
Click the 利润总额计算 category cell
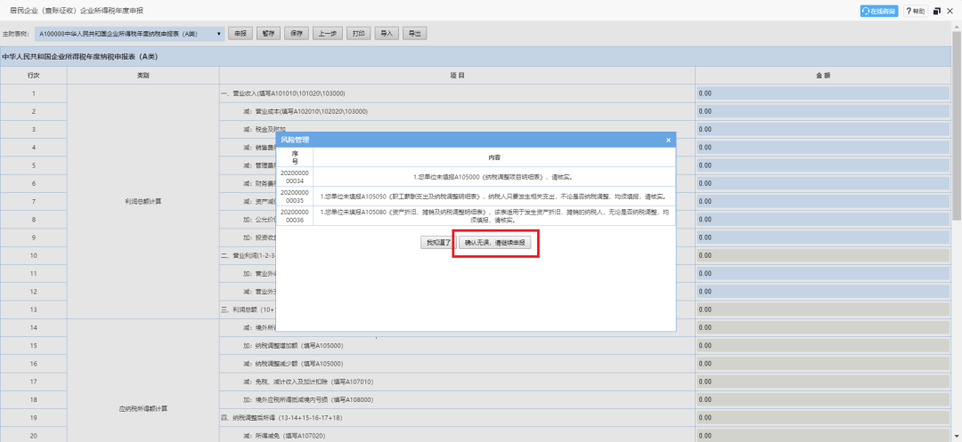tap(143, 201)
